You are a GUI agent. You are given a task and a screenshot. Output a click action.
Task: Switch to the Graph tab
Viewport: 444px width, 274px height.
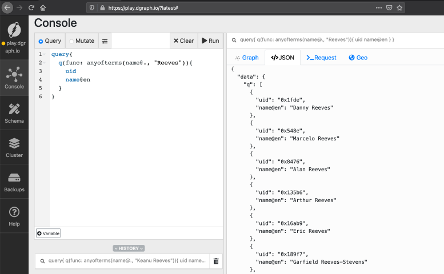pos(247,58)
